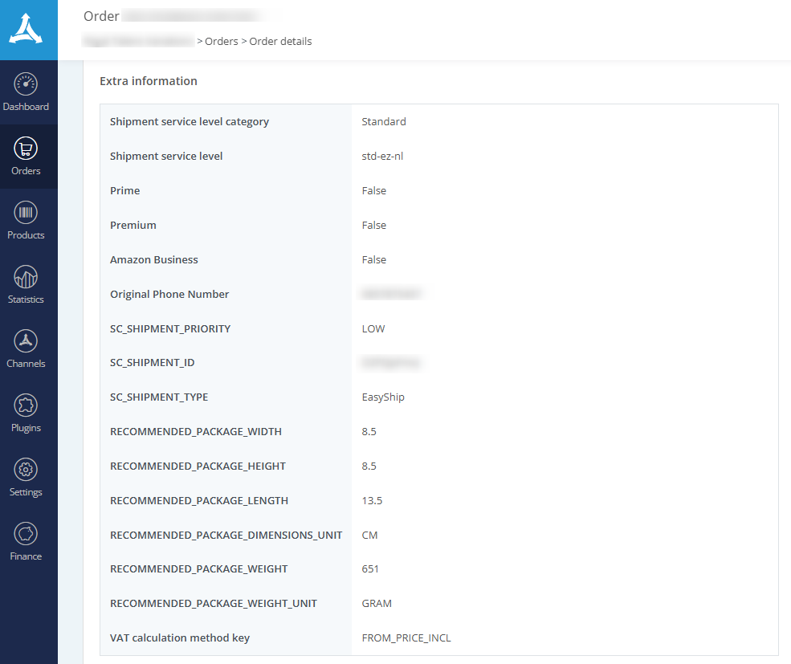Click the SC_SHIPMENT_ID label
The width and height of the screenshot is (791, 664).
click(153, 362)
